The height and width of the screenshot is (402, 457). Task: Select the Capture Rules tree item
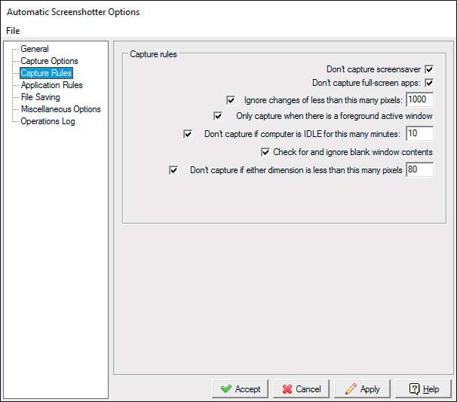[x=46, y=73]
